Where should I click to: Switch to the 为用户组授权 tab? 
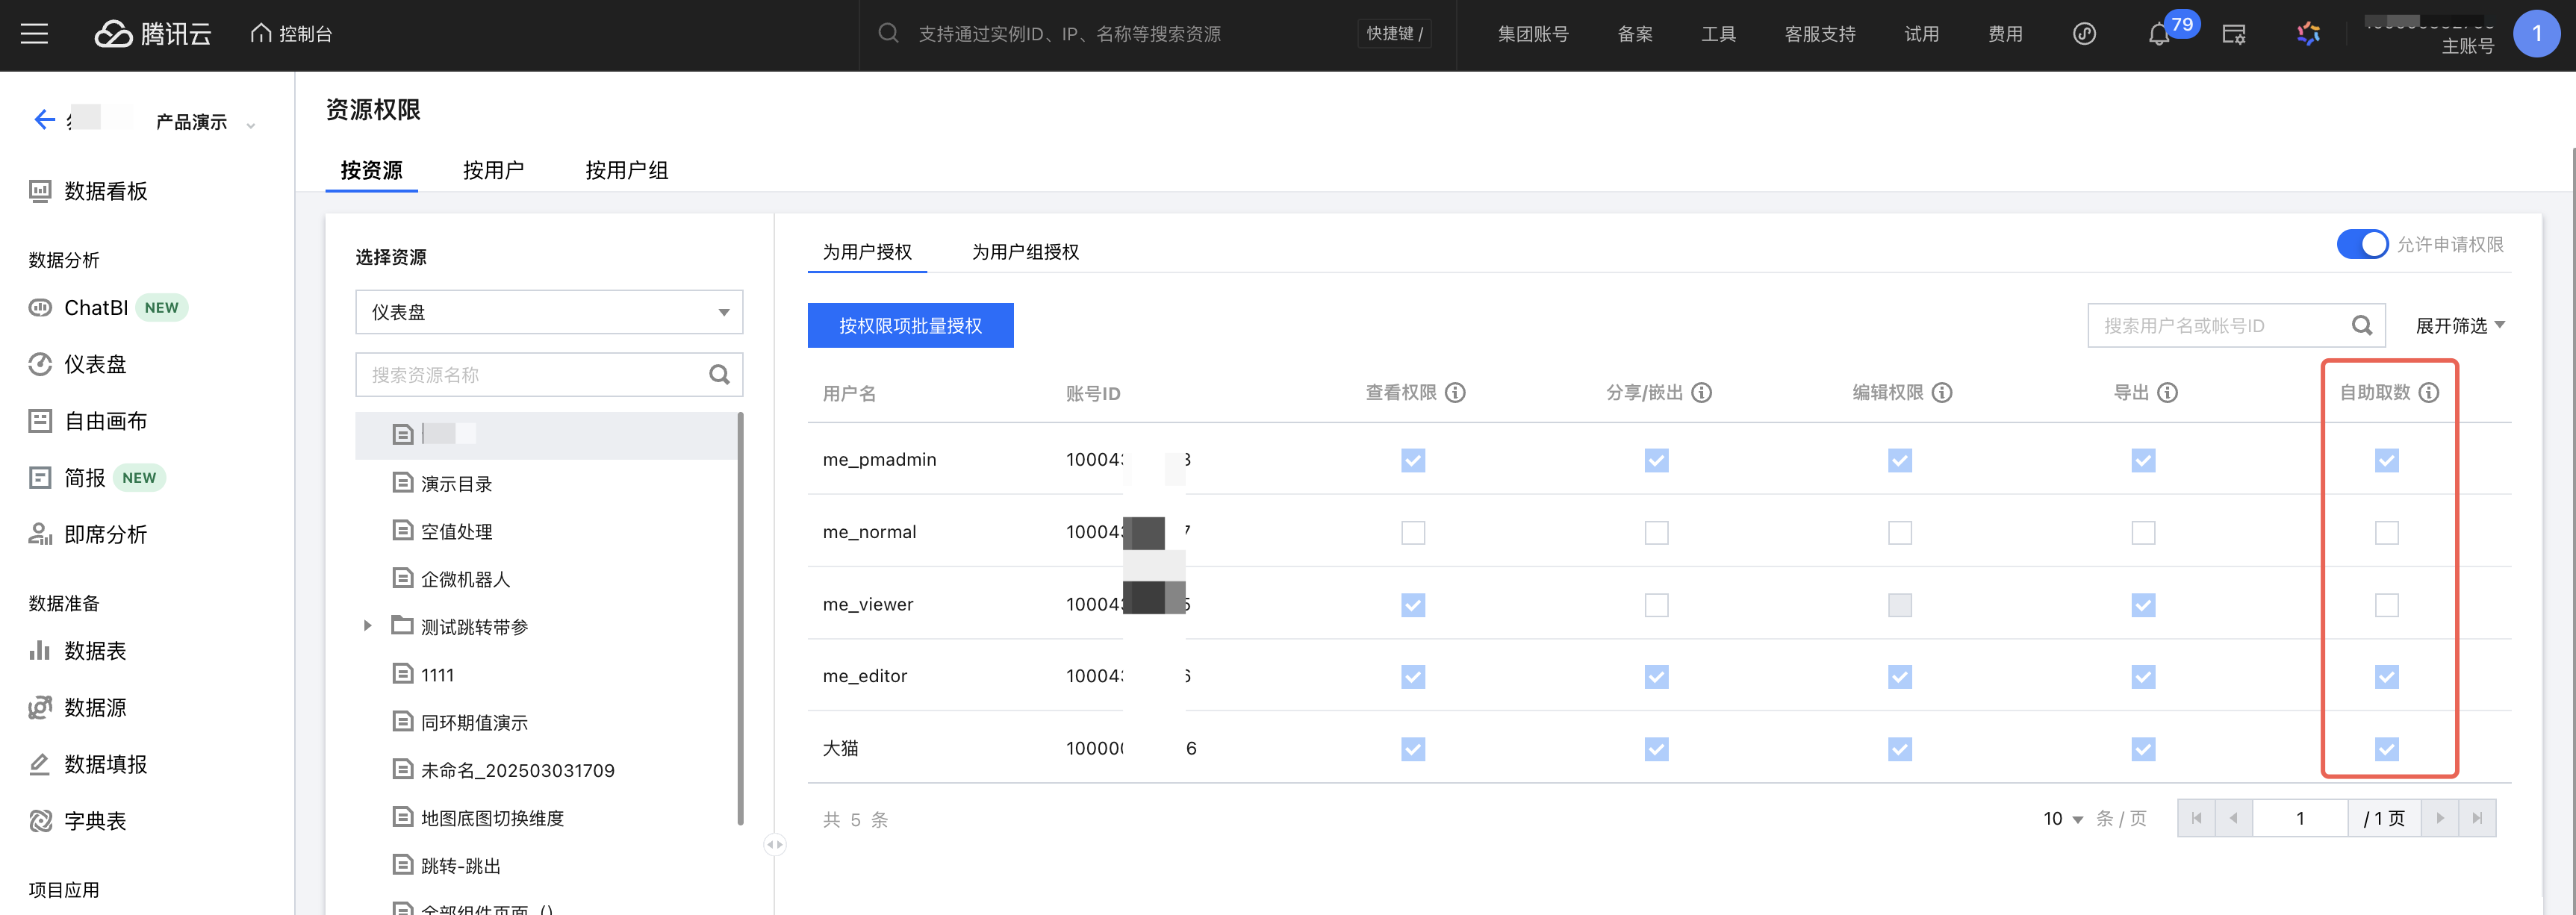[1025, 252]
